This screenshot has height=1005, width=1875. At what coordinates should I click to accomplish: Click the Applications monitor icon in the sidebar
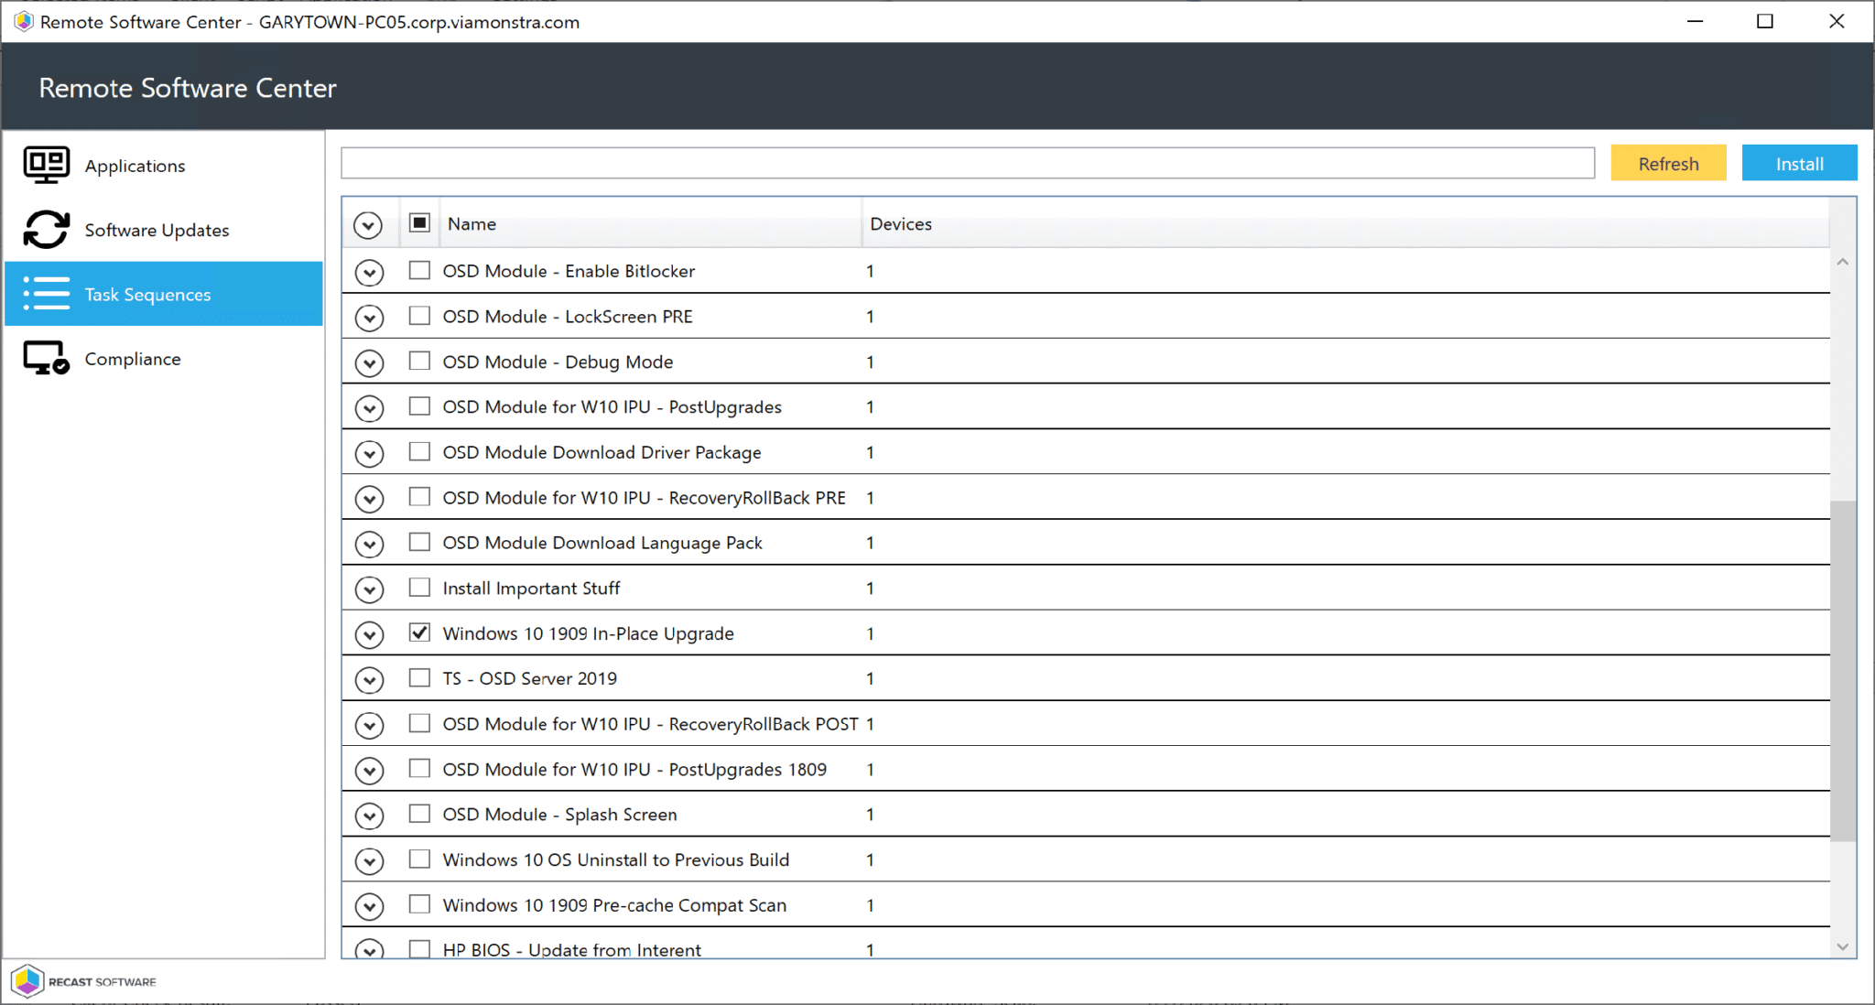point(46,165)
